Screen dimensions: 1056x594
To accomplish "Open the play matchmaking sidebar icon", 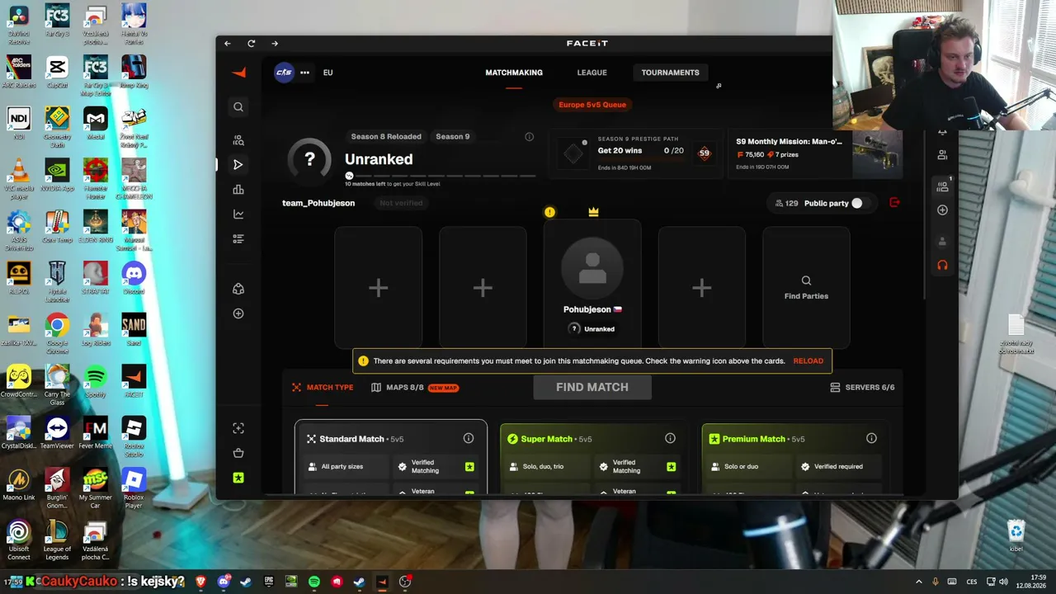I will pos(238,164).
